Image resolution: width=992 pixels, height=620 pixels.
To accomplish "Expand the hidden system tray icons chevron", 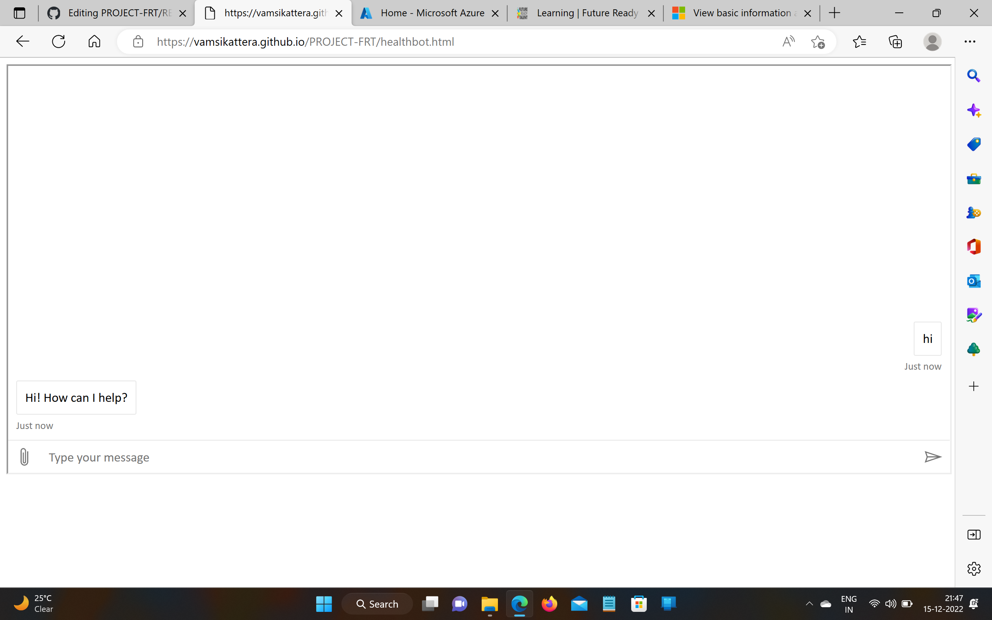I will 809,604.
